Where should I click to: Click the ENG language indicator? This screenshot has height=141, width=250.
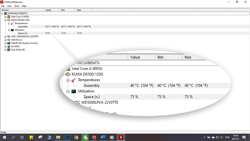tap(227, 137)
